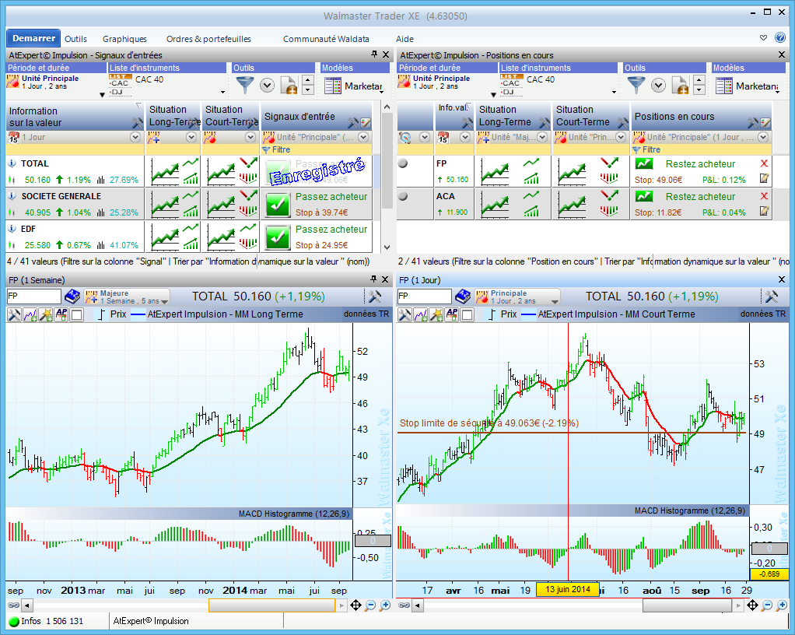The image size is (795, 635).
Task: Pin the Signaux d'entrées panel
Action: (x=374, y=54)
